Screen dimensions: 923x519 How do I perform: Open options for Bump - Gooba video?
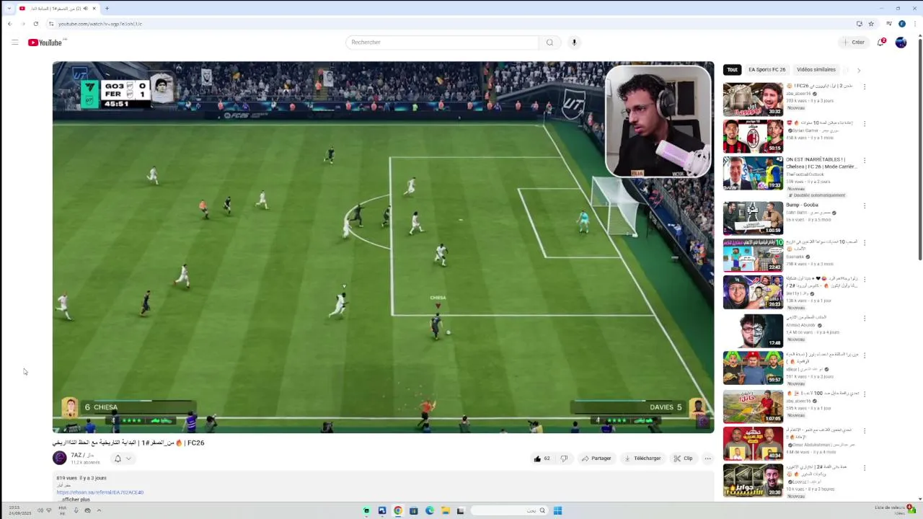tap(865, 205)
